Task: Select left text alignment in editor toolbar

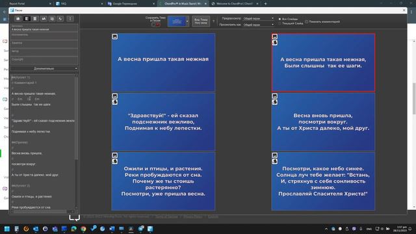Action: (x=27, y=19)
